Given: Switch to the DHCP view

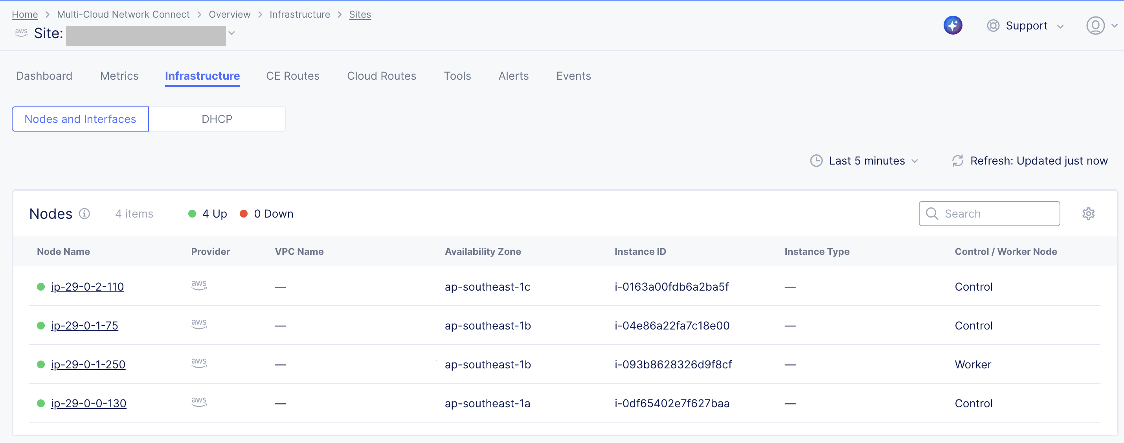Looking at the screenshot, I should (x=217, y=119).
